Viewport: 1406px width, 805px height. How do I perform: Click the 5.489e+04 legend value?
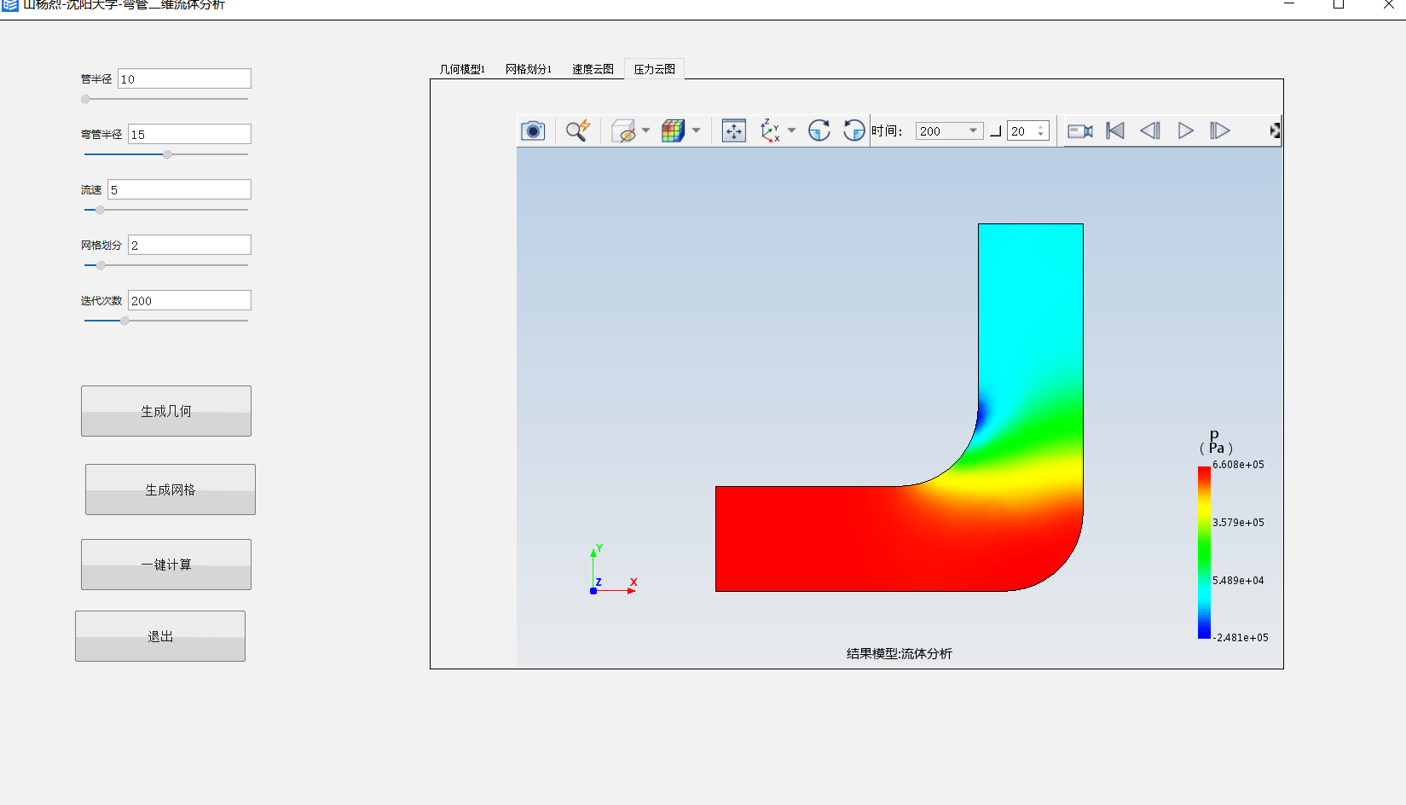pyautogui.click(x=1238, y=581)
